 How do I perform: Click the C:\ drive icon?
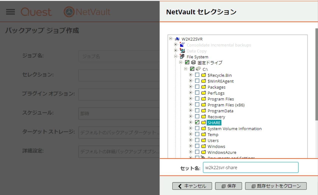coord(198,69)
